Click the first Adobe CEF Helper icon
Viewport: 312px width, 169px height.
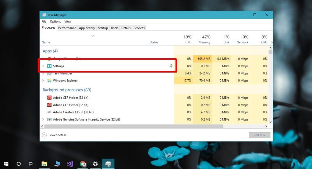pyautogui.click(x=49, y=98)
